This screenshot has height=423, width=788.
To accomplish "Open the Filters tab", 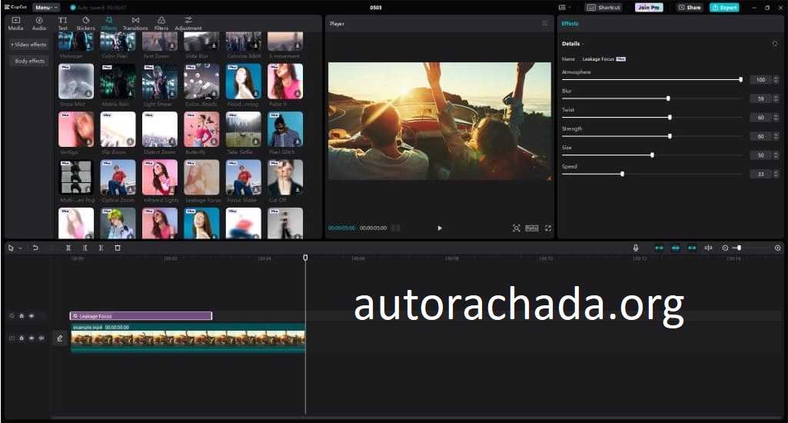I will coord(161,23).
